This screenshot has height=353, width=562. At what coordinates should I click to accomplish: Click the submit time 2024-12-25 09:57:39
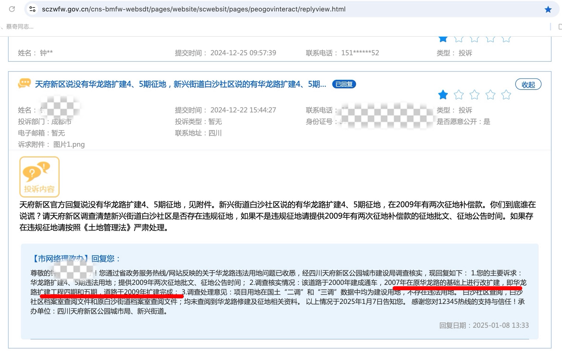243,53
